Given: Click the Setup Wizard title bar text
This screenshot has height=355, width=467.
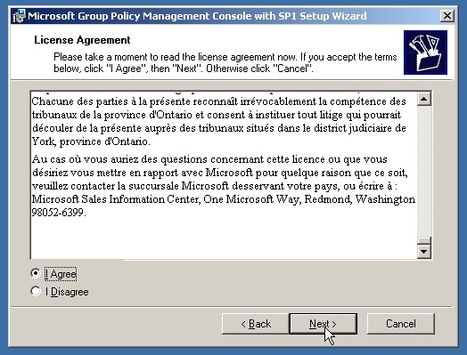Looking at the screenshot, I should click(197, 16).
